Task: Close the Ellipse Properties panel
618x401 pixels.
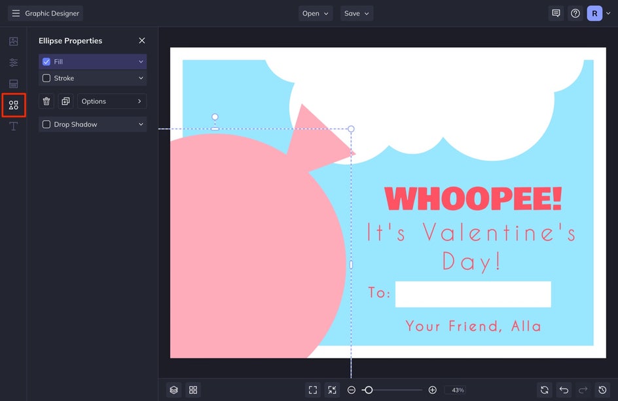Action: (x=142, y=40)
